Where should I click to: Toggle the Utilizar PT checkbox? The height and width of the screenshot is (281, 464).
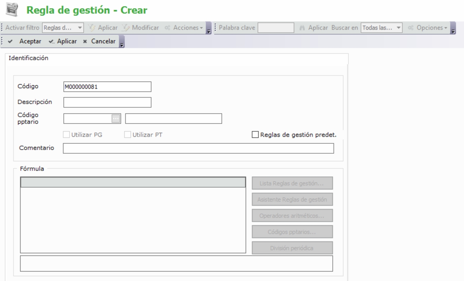128,135
